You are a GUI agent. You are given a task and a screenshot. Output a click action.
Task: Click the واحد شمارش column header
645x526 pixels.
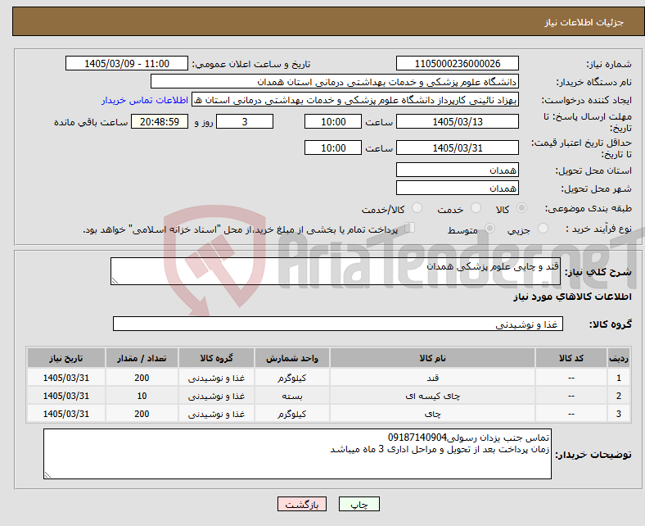point(292,358)
